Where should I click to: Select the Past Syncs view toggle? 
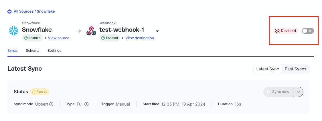295,69
